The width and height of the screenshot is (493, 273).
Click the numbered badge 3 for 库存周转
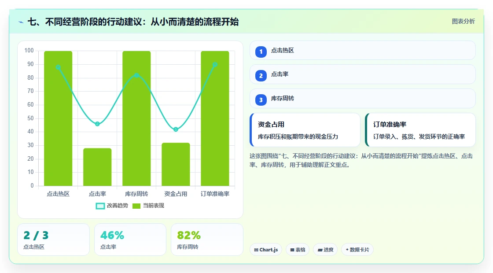(261, 100)
